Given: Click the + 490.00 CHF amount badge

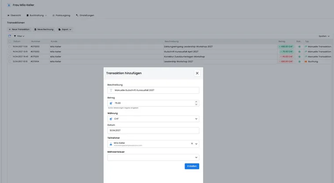Looking at the screenshot, I should (286, 47).
